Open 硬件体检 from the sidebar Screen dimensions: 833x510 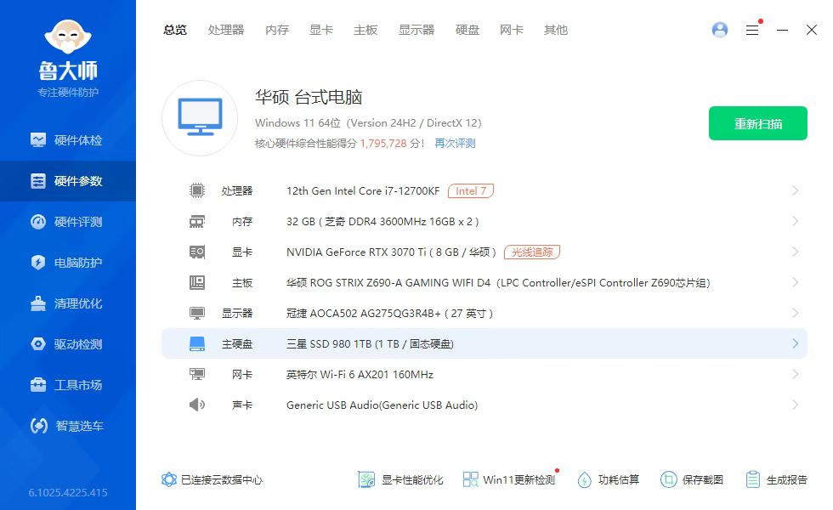click(x=68, y=140)
